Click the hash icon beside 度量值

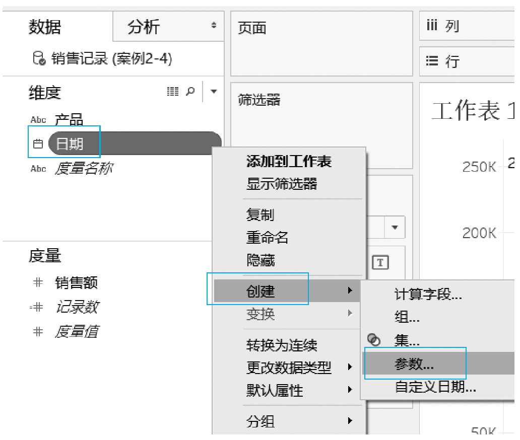coord(38,331)
